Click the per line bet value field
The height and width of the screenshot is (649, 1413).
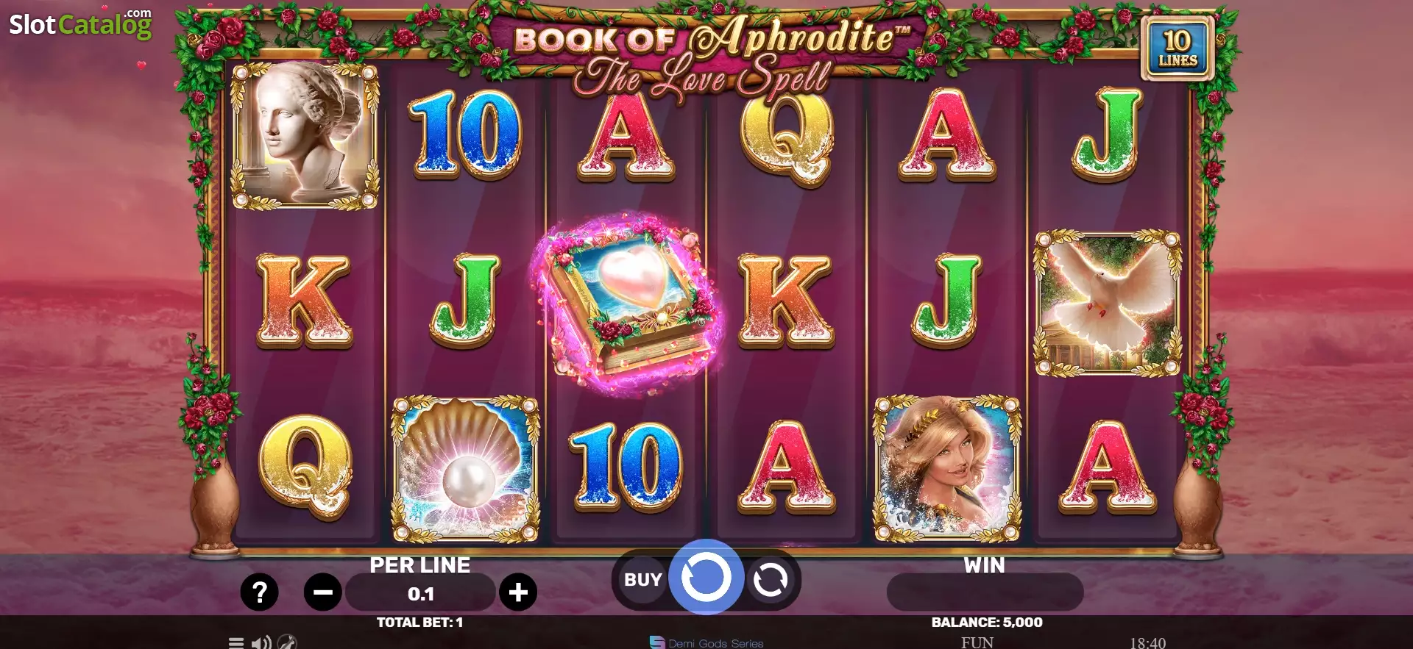coord(420,593)
